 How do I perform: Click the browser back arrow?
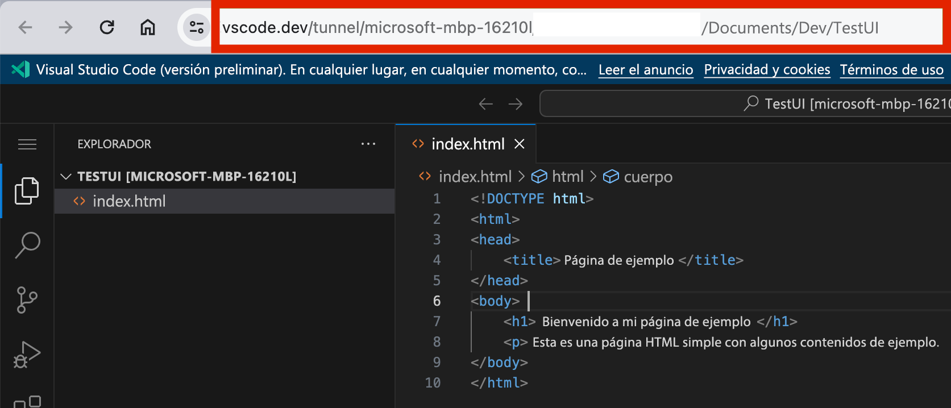[x=26, y=27]
